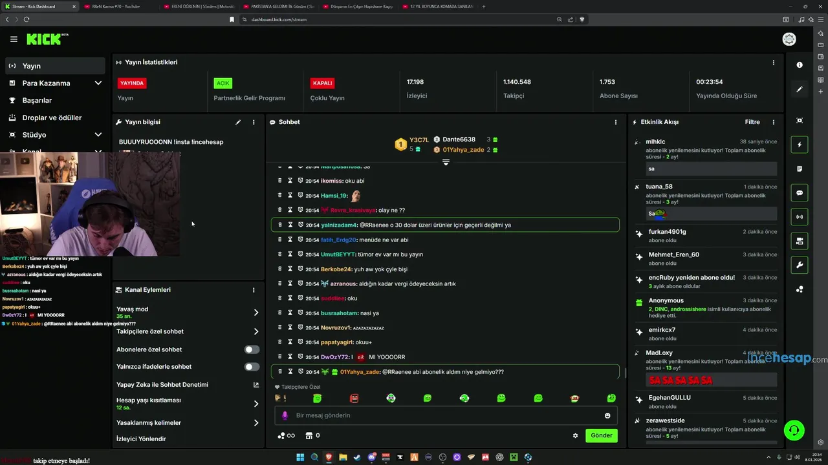The image size is (828, 465).
Task: Open File Explorer from taskbar
Action: pyautogui.click(x=343, y=457)
